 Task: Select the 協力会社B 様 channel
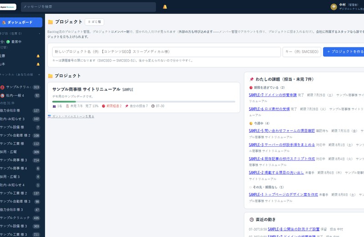[20, 110]
